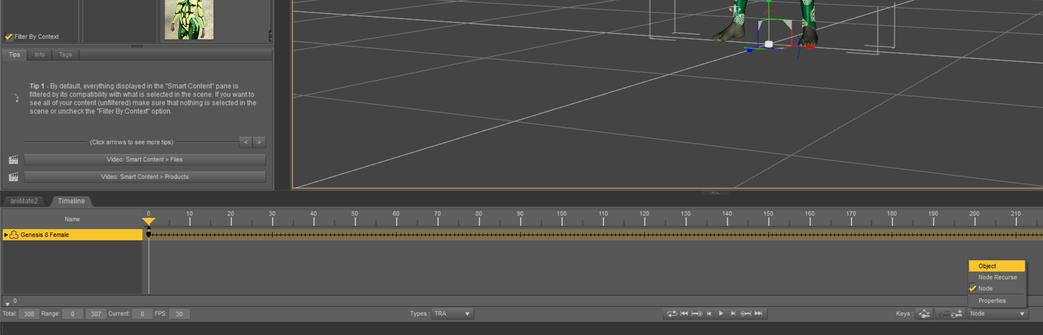The height and width of the screenshot is (335, 1043).
Task: Open the Tips tab
Action: click(15, 55)
